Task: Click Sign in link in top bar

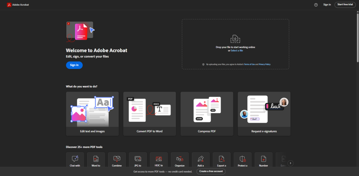Action: (327, 5)
